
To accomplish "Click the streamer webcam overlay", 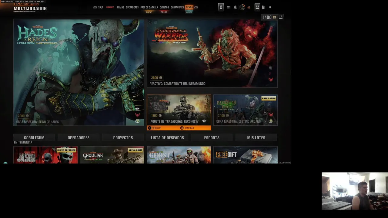I will (355, 191).
